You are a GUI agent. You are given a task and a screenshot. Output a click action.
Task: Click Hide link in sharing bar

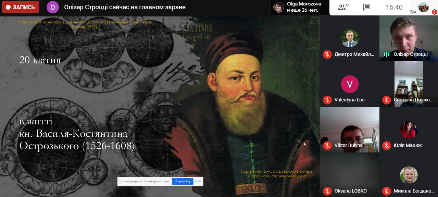[x=198, y=181]
